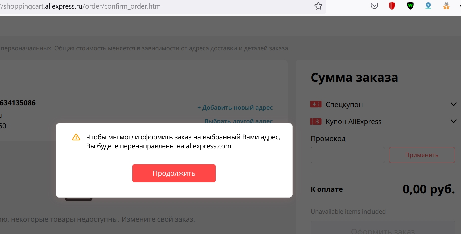461x234 pixels.
Task: Click the 0,00 руб. total amount
Action: tap(429, 189)
